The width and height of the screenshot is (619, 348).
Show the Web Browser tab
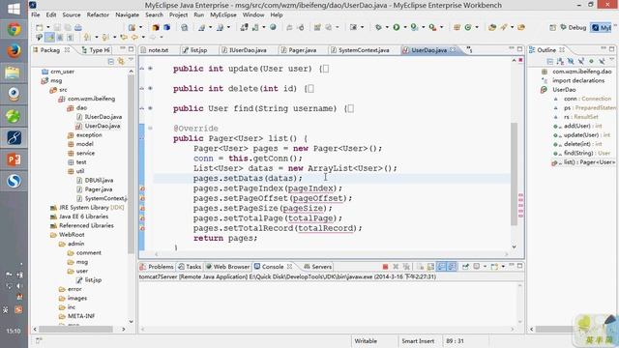tap(228, 267)
